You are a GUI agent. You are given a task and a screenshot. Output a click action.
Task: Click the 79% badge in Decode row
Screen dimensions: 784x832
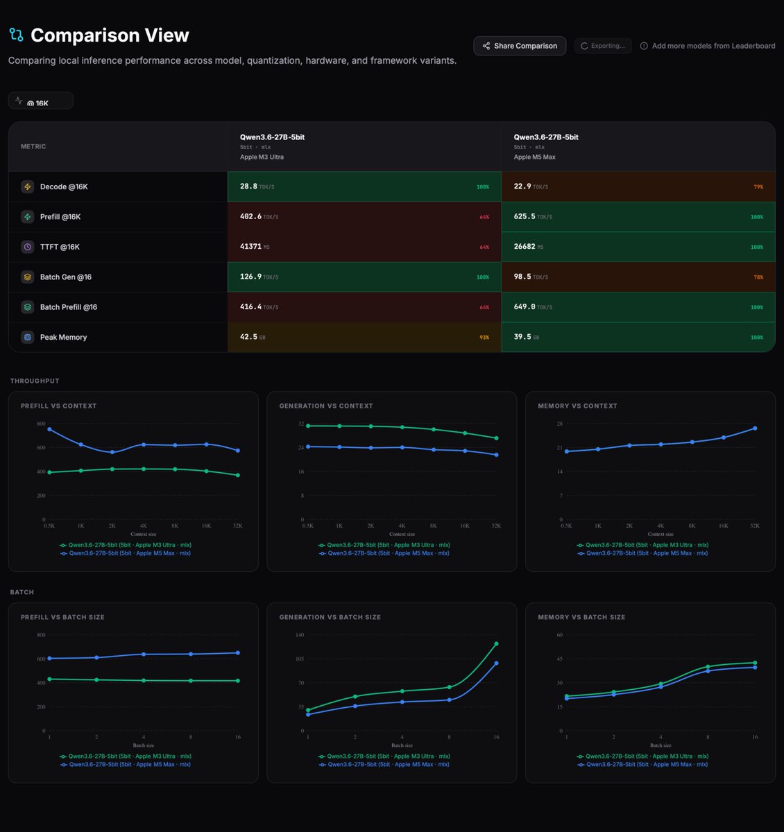point(758,187)
